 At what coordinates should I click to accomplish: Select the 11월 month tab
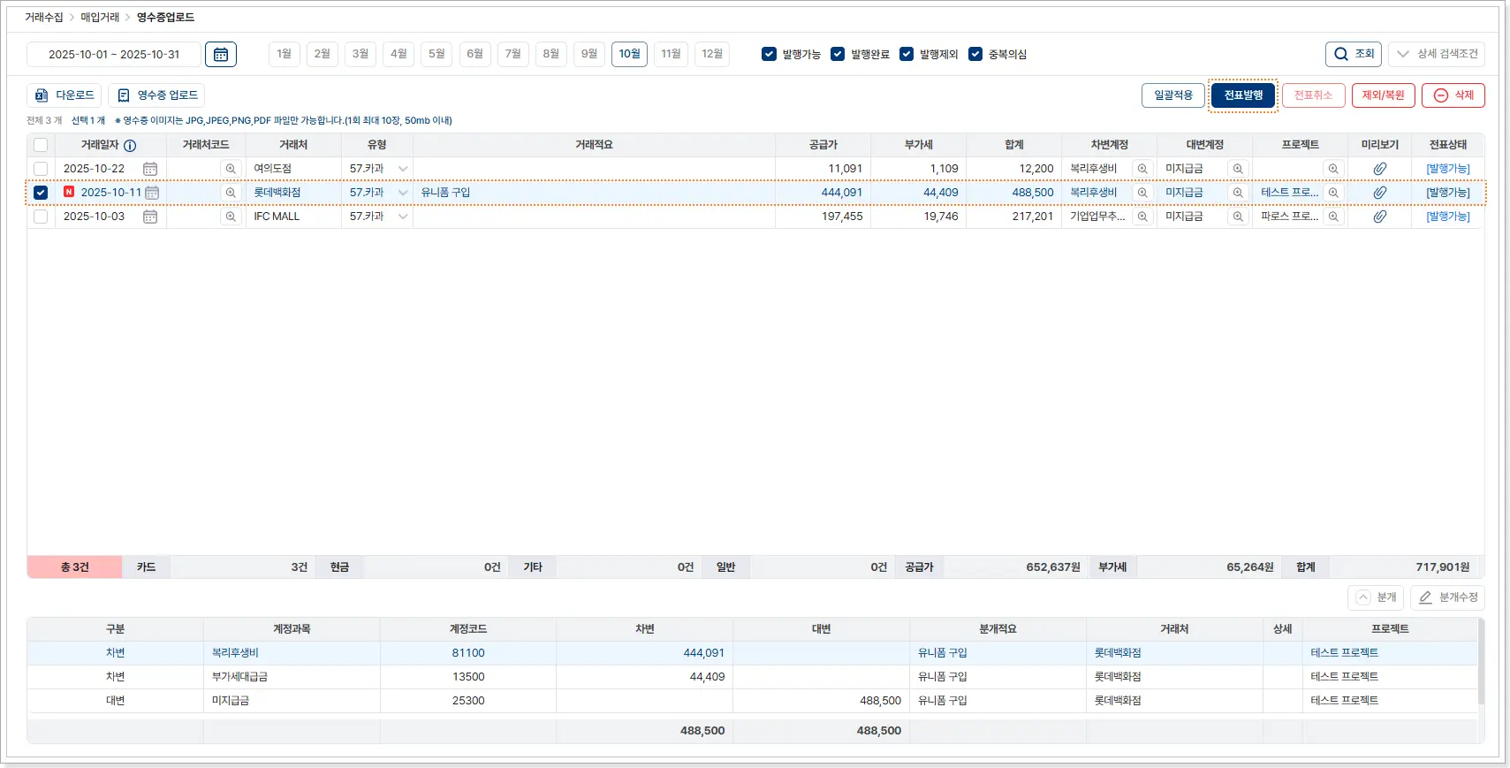671,54
